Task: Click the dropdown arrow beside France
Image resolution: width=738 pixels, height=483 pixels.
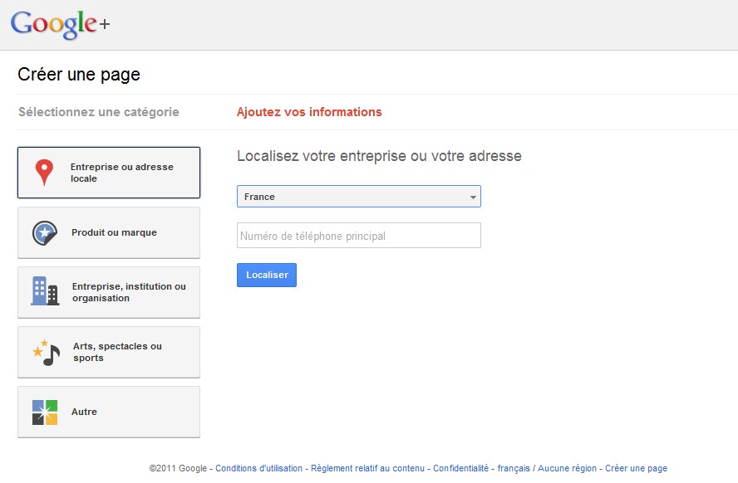Action: click(x=473, y=198)
